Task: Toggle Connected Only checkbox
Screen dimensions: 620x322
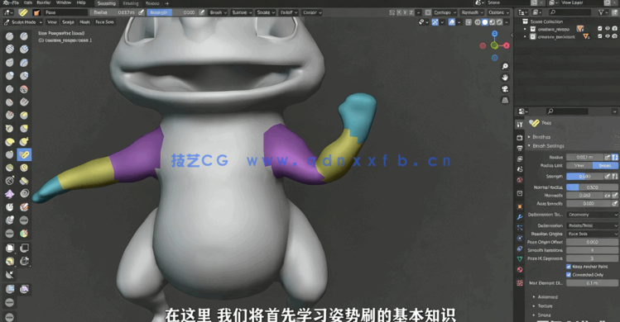Action: (569, 275)
